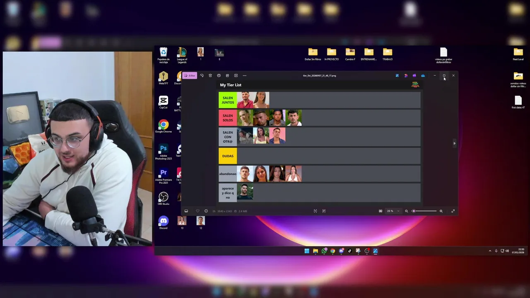530x298 pixels.
Task: Open League of Legends desktop icon
Action: coord(182,55)
